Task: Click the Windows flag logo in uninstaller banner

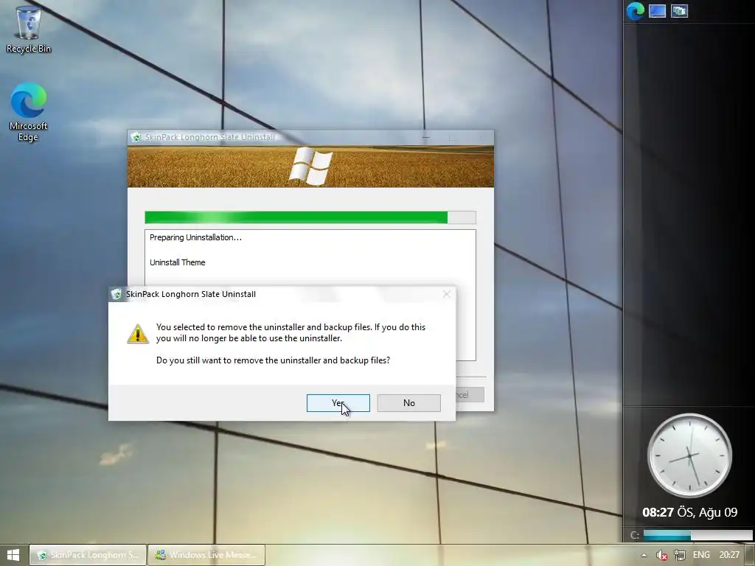Action: (310, 166)
